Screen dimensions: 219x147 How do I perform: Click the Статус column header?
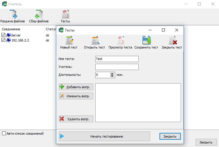51,29
